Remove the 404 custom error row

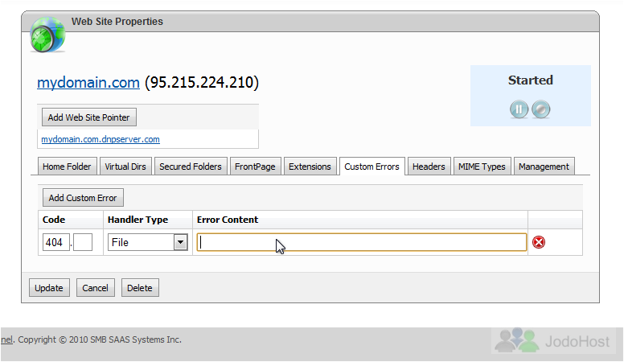[539, 242]
